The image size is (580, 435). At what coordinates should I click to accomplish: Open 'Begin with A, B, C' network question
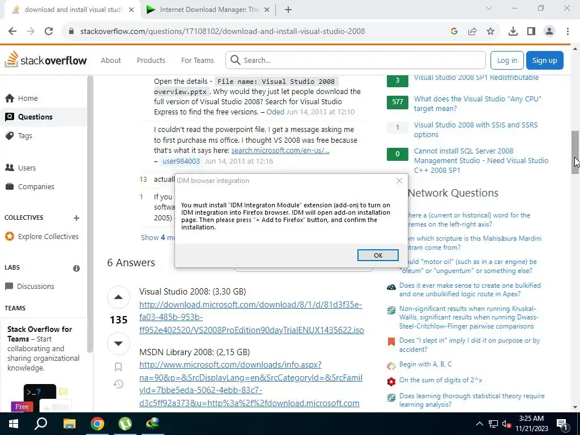click(425, 364)
